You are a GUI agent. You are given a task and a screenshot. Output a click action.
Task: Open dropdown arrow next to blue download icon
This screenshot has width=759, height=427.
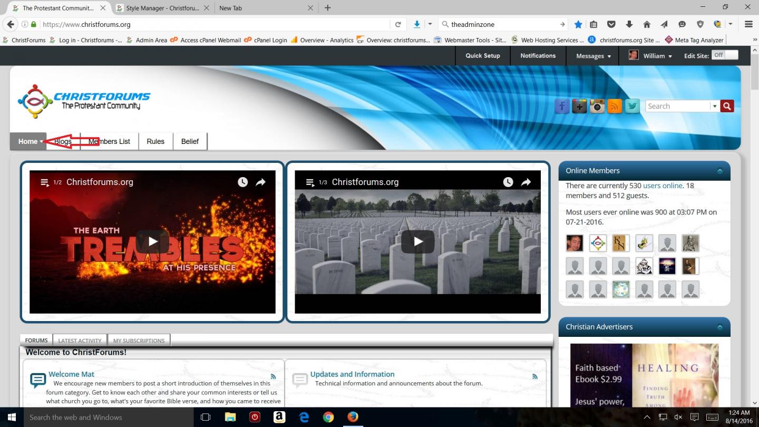tap(430, 24)
